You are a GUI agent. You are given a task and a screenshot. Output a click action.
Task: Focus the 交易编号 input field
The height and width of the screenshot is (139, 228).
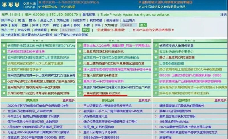coord(129,25)
